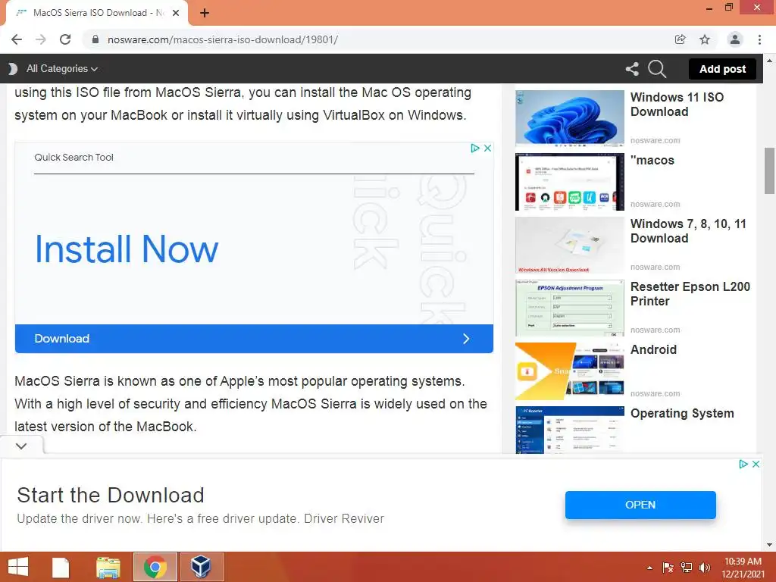Show hidden system tray icons
Screen dimensions: 776x582
[x=649, y=568]
